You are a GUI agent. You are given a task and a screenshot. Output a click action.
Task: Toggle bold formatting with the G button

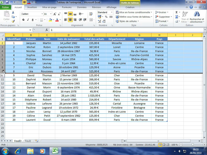click(x=23, y=20)
